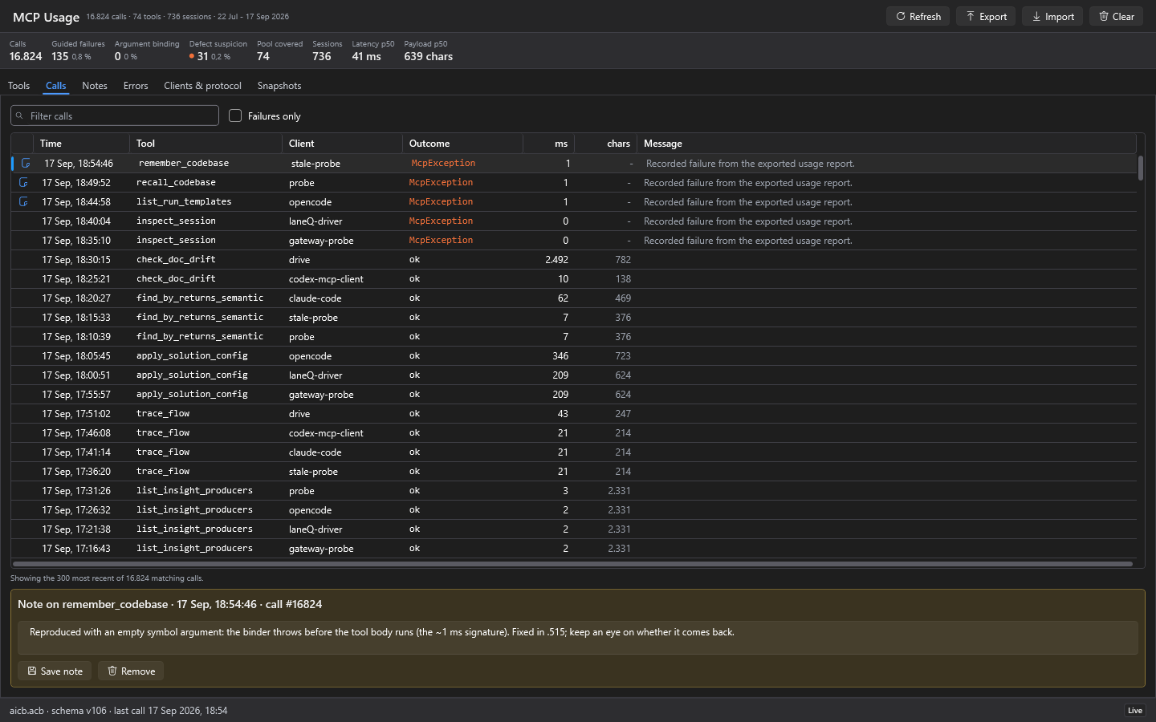Click the Export upload arrow icon
1156x722 pixels.
click(x=970, y=16)
